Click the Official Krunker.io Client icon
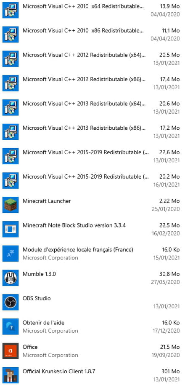Screen dimensions: 185x385 pos(11,375)
